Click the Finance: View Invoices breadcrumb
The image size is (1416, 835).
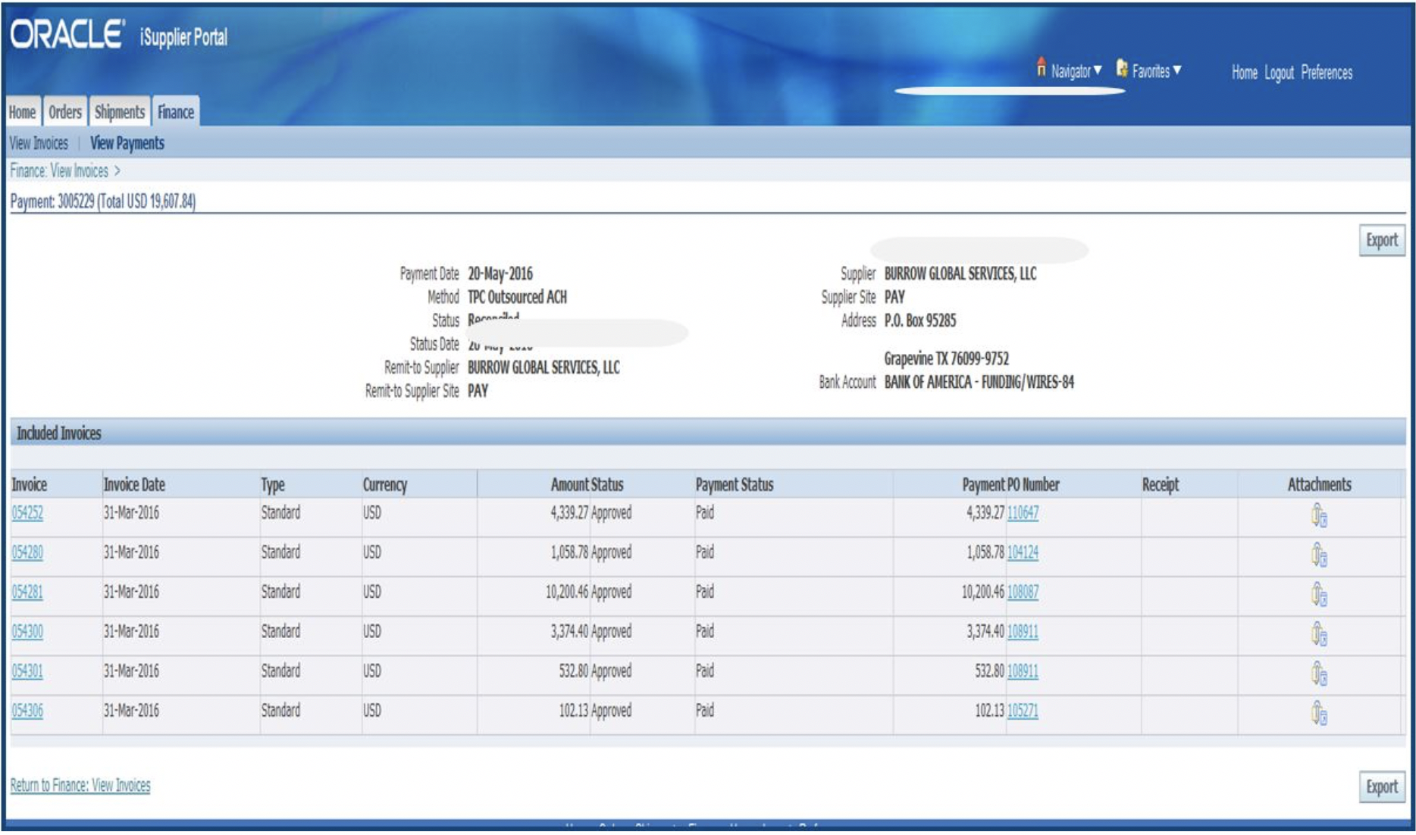point(59,171)
